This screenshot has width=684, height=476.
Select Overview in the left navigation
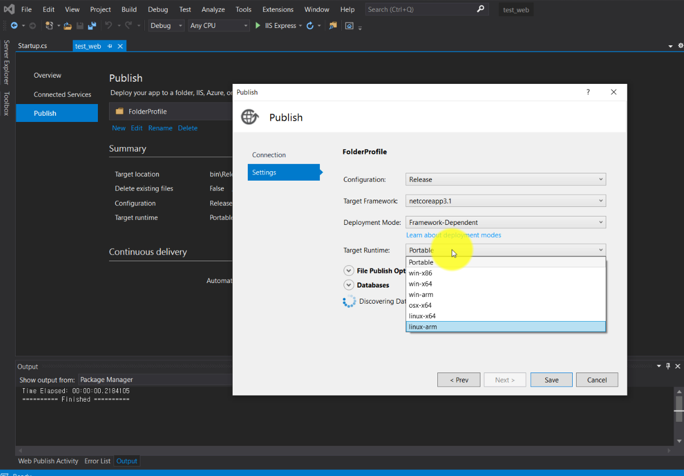coord(48,76)
